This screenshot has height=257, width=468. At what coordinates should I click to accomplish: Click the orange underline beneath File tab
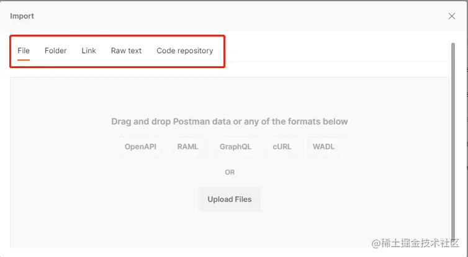tap(24, 60)
